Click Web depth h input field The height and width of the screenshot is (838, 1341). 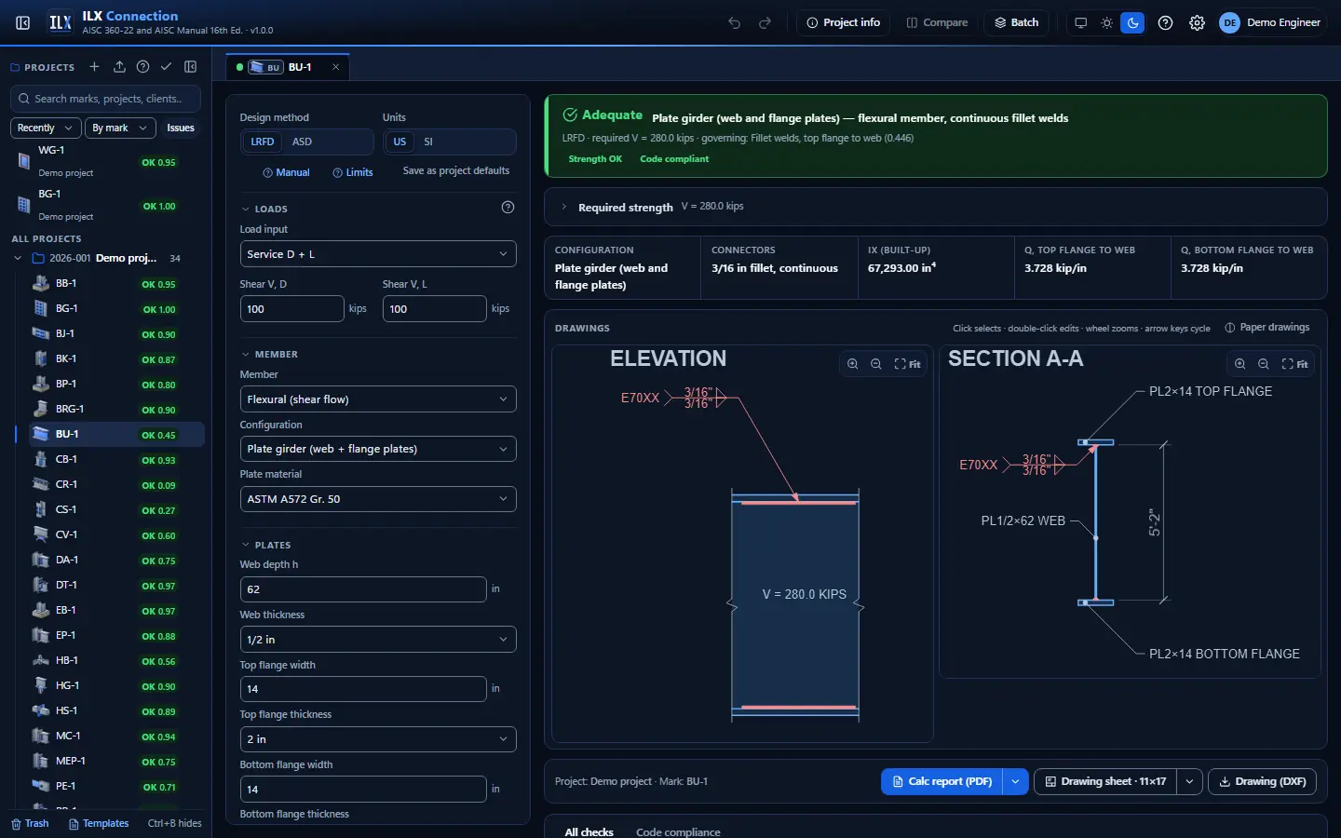[363, 589]
